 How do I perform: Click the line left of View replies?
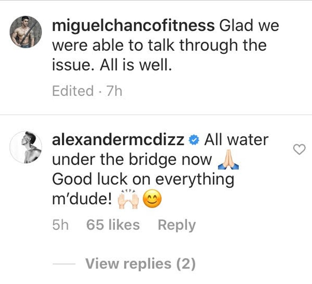pyautogui.click(x=64, y=264)
